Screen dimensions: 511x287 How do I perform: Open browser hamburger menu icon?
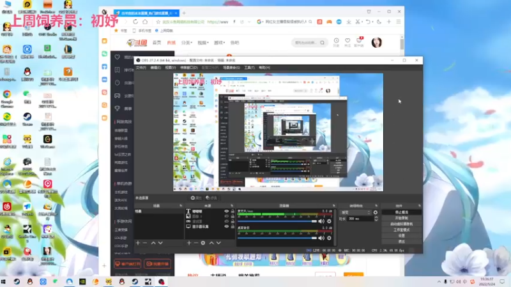pyautogui.click(x=399, y=22)
